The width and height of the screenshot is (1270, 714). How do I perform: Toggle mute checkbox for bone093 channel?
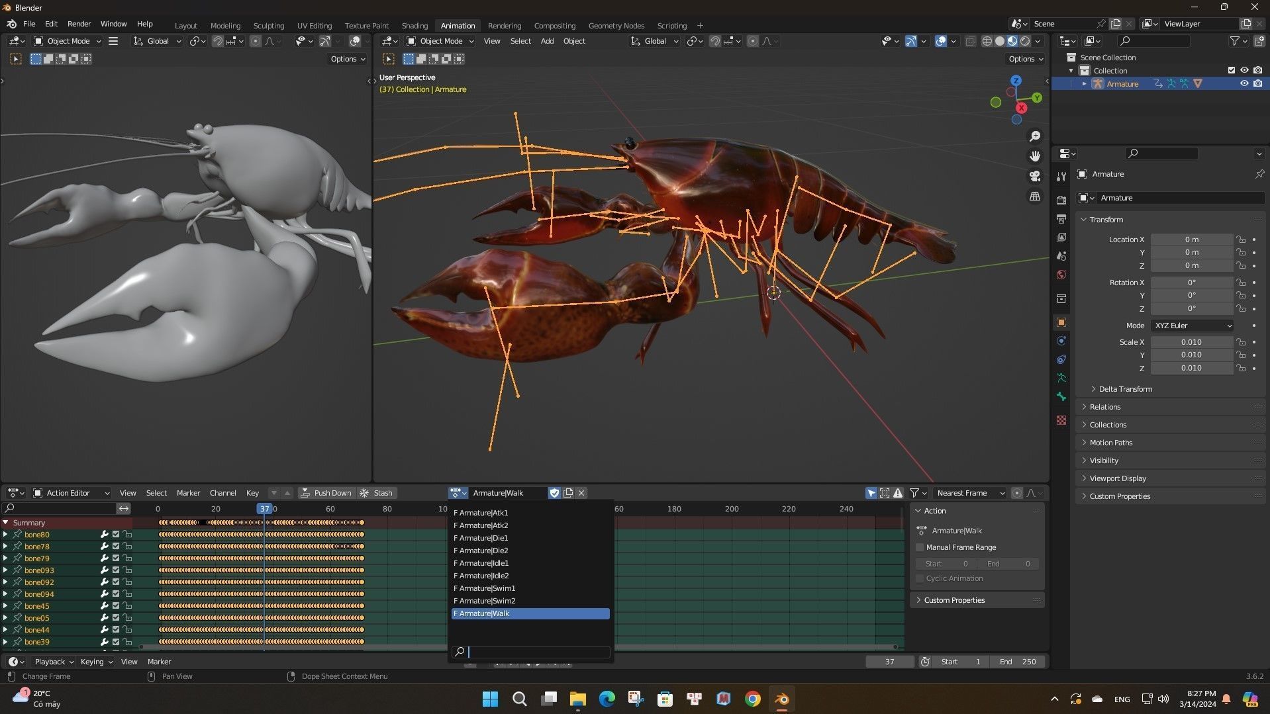tap(116, 570)
